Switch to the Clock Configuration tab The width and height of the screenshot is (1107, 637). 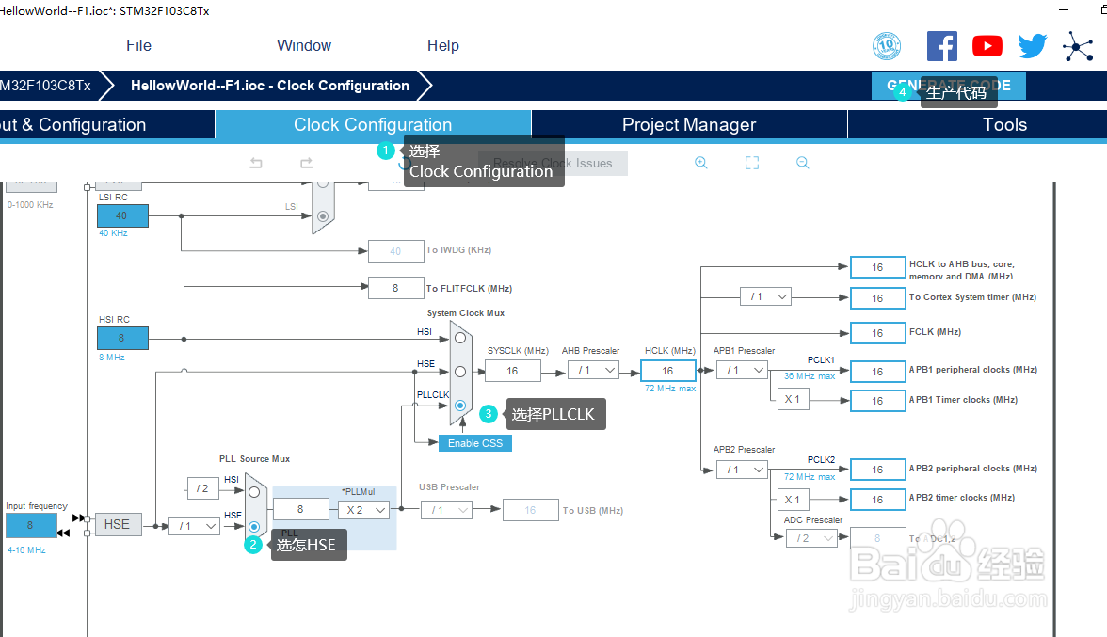[373, 125]
